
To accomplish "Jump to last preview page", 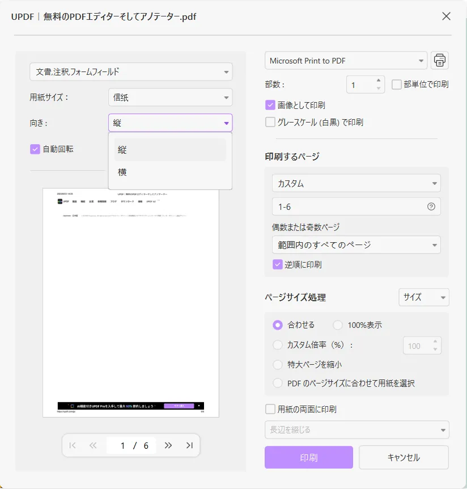I will pos(189,445).
